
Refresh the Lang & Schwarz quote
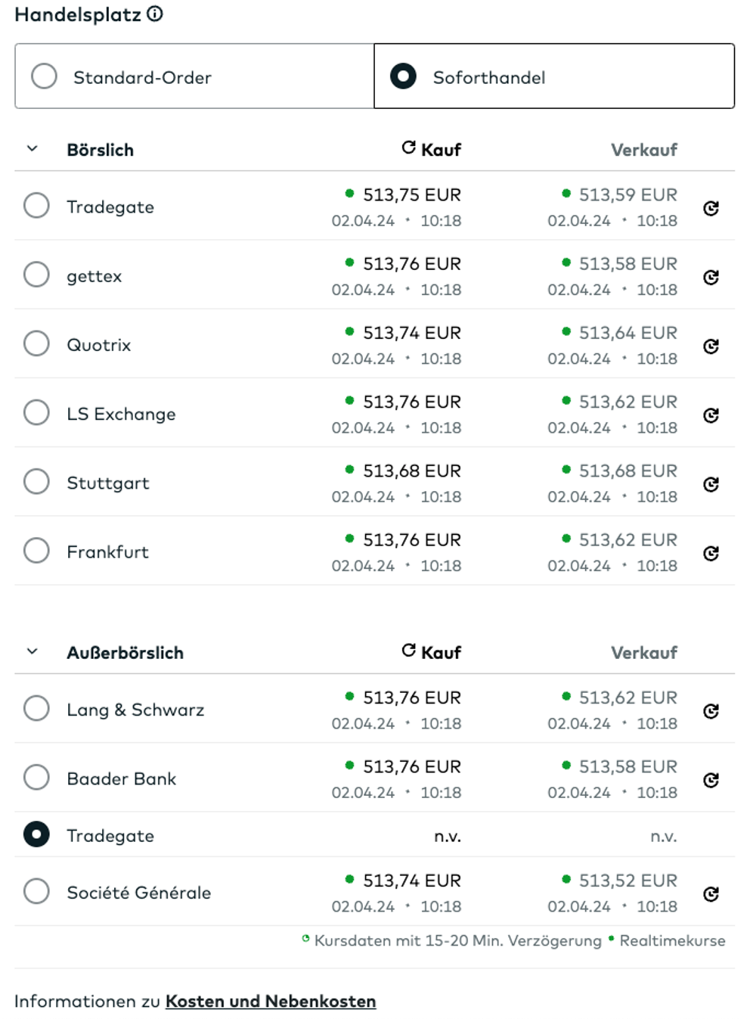(711, 710)
